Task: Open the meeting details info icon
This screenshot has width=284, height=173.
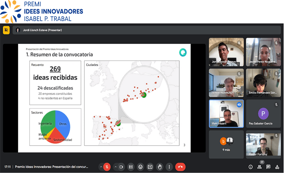Action: (x=250, y=167)
